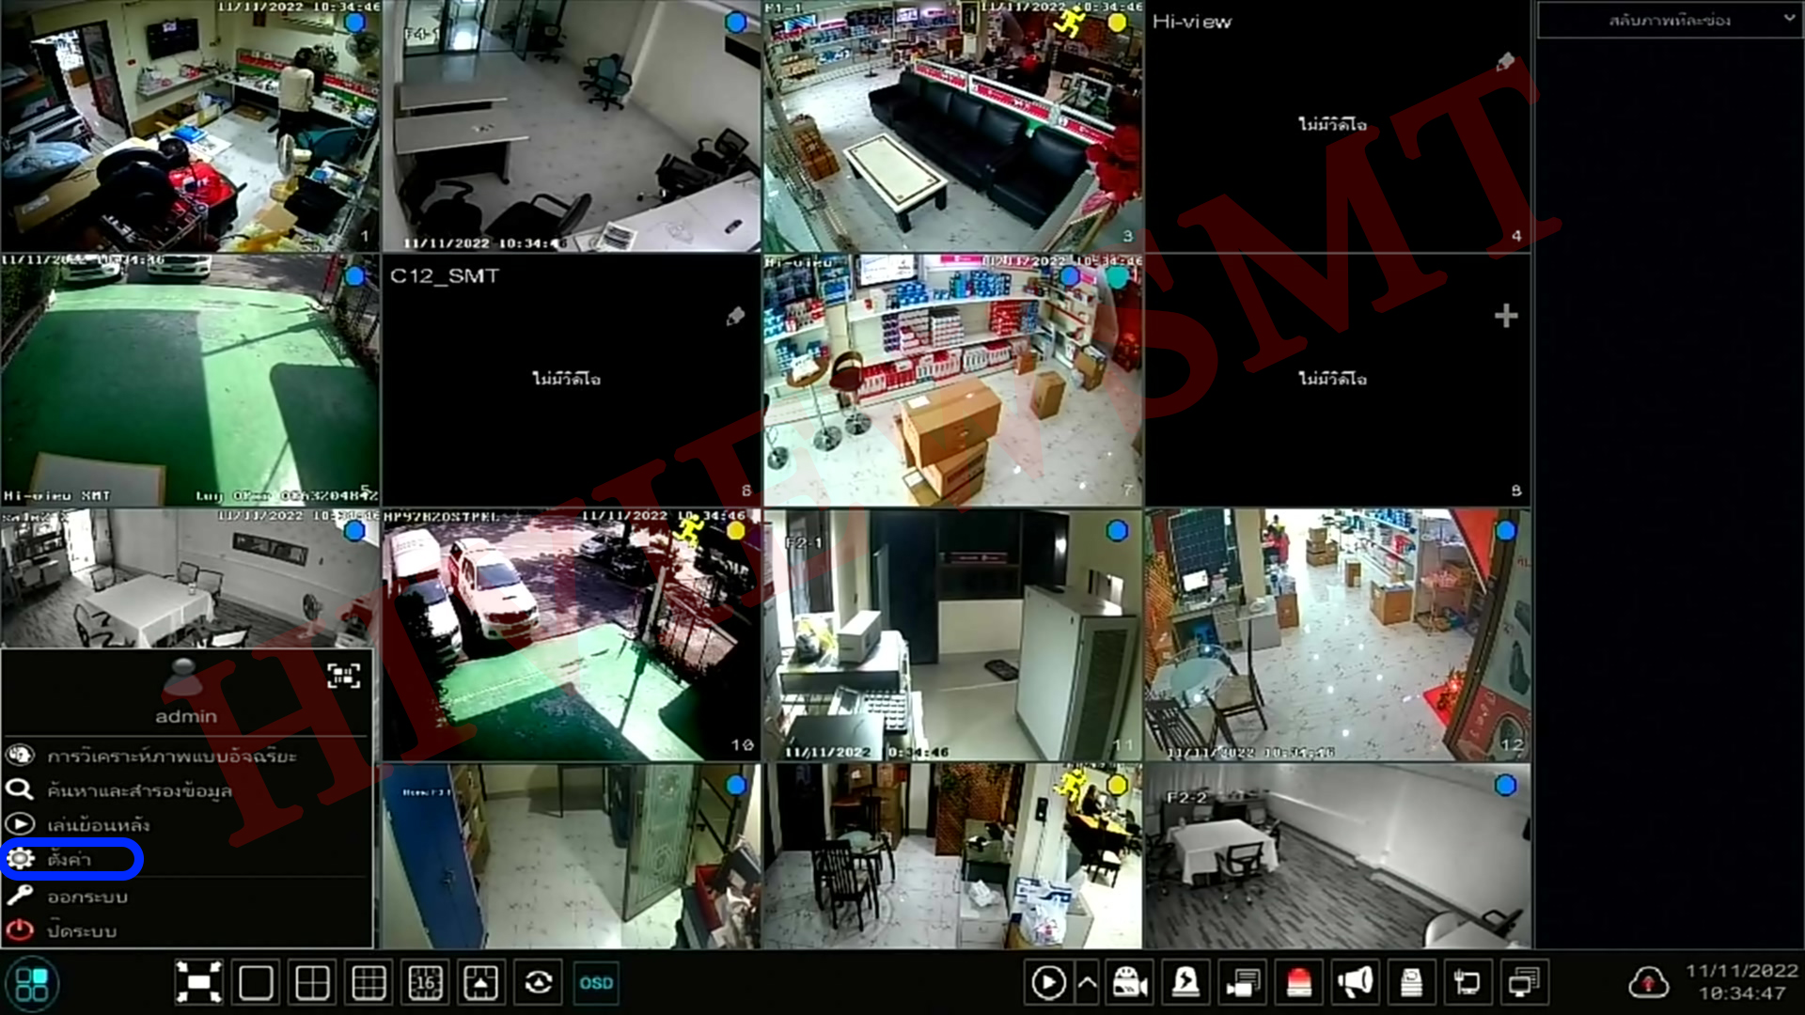Select เล่นย้อนหลัง playback menu item
Image resolution: width=1805 pixels, height=1015 pixels.
click(x=98, y=825)
